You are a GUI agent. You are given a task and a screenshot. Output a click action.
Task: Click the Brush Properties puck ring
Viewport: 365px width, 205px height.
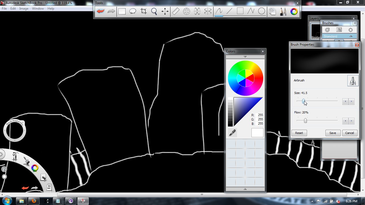point(15,131)
